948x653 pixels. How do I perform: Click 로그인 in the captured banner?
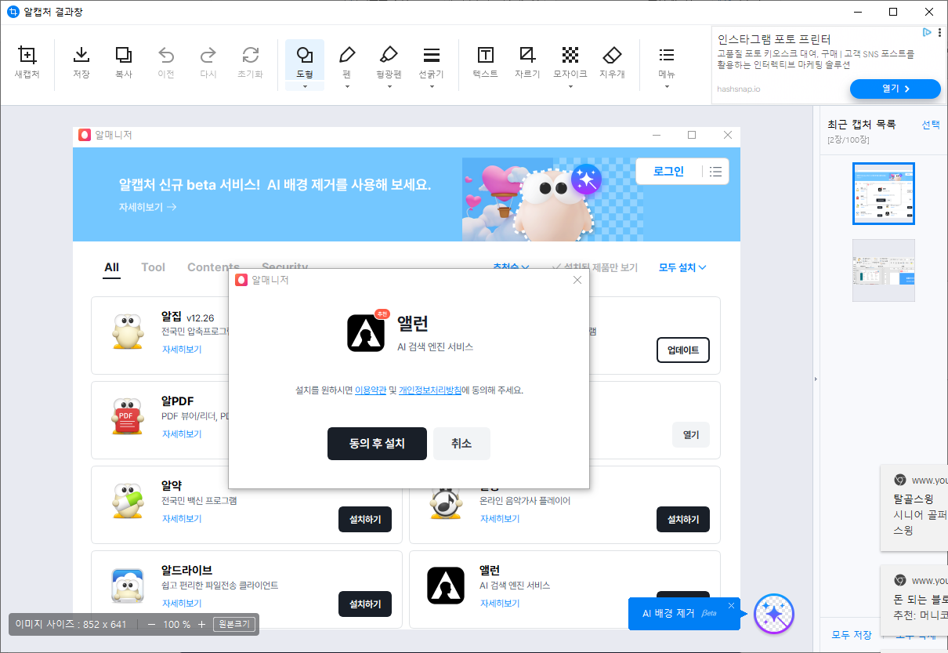pos(668,172)
